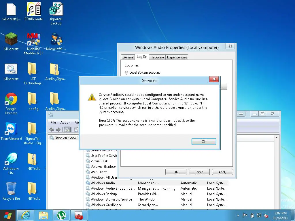
Task: Select the Astroburn Lite desktop shortcut
Action: (11, 163)
